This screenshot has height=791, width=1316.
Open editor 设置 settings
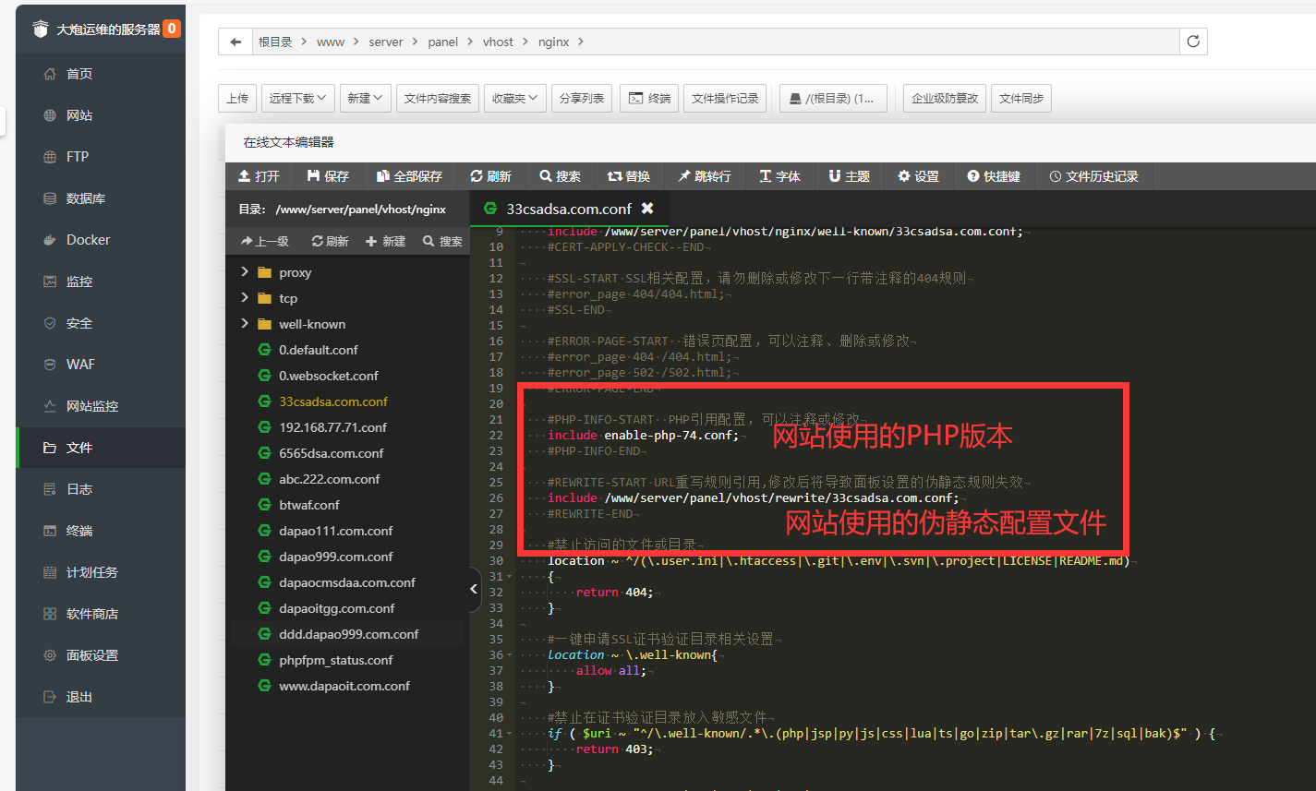click(x=918, y=176)
